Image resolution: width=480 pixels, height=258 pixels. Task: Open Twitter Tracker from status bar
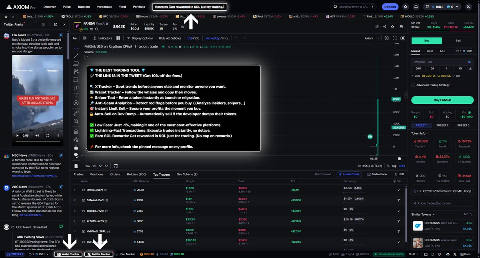(x=98, y=254)
